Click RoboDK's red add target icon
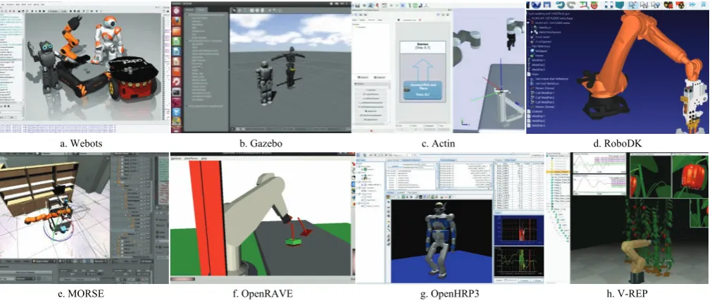The width and height of the screenshot is (712, 303). tap(594, 5)
